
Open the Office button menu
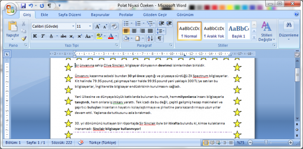coord(10,9)
